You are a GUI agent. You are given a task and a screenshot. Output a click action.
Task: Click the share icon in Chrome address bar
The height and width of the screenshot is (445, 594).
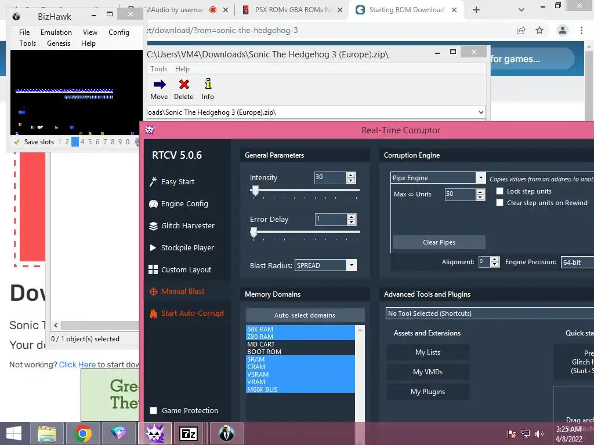pyautogui.click(x=521, y=31)
